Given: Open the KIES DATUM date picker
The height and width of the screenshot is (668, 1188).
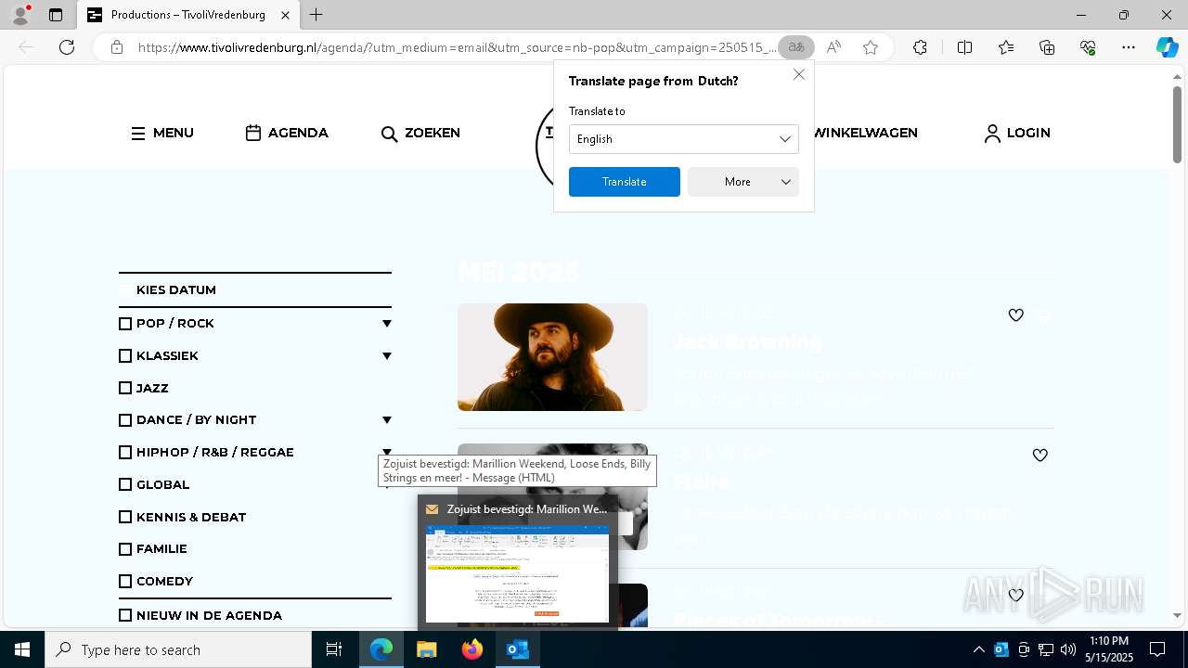Looking at the screenshot, I should coord(255,289).
